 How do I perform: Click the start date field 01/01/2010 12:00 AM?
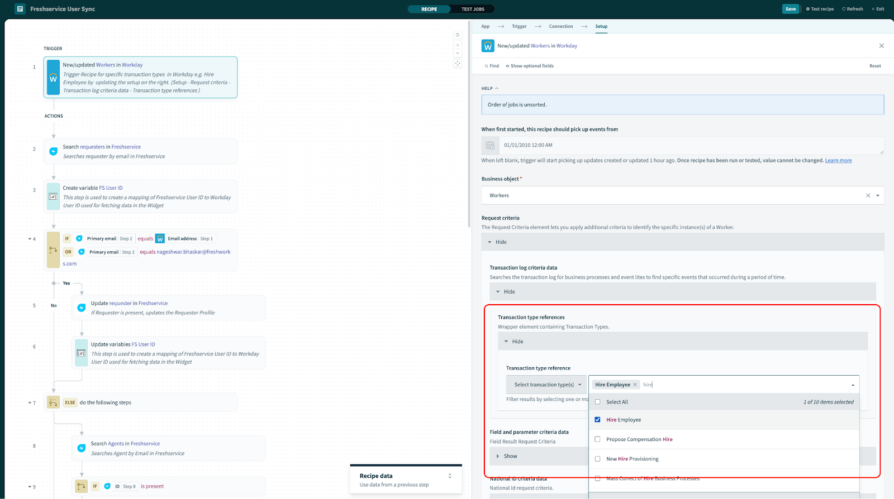coord(692,145)
